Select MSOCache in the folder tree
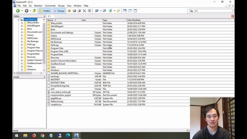Viewport: 247px width, 139px height. click(32, 38)
